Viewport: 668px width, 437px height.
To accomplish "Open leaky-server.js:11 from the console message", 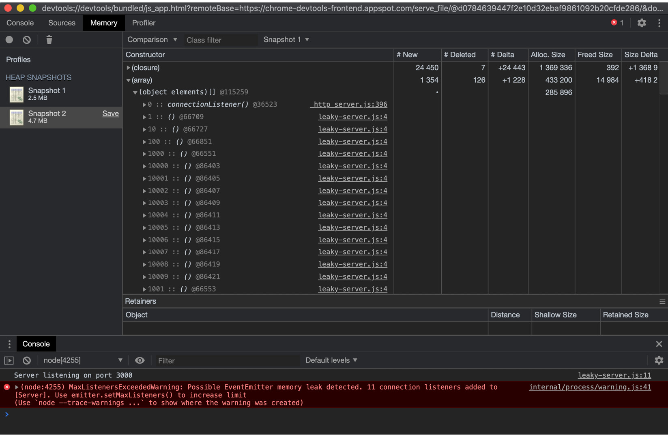I will pyautogui.click(x=614, y=375).
